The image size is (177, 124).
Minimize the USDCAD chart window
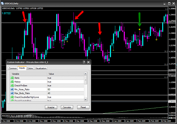click(165, 3)
